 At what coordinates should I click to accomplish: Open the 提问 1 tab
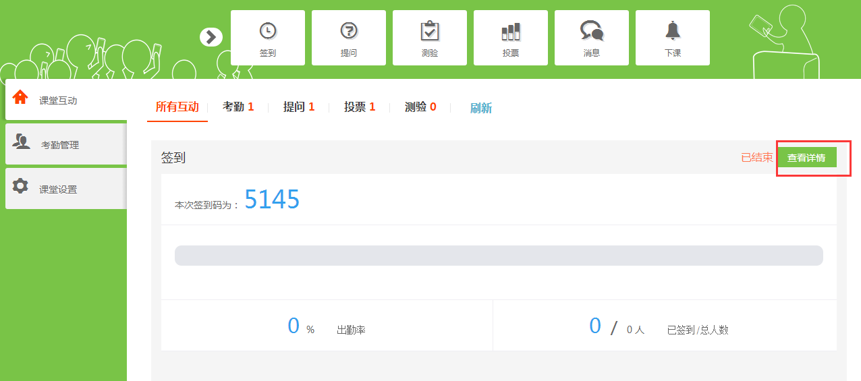coord(299,107)
